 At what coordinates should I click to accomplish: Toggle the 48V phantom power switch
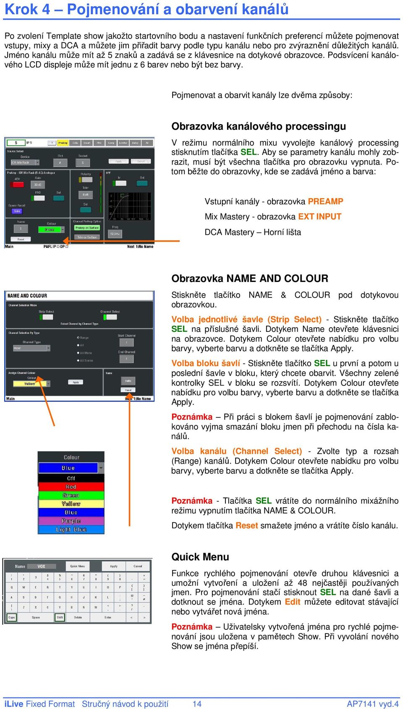[17, 185]
